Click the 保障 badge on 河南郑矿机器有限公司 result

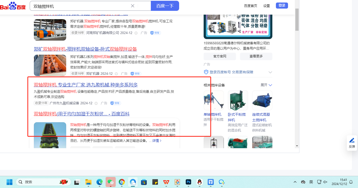(x=155, y=33)
